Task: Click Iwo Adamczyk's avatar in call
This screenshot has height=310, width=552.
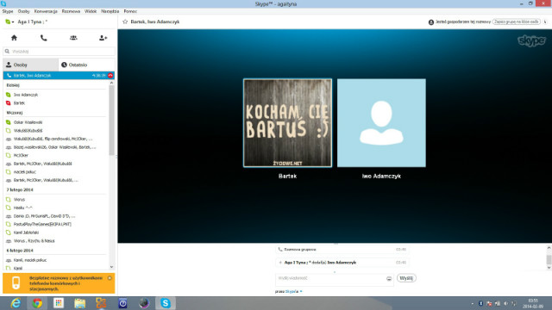Action: (x=381, y=123)
